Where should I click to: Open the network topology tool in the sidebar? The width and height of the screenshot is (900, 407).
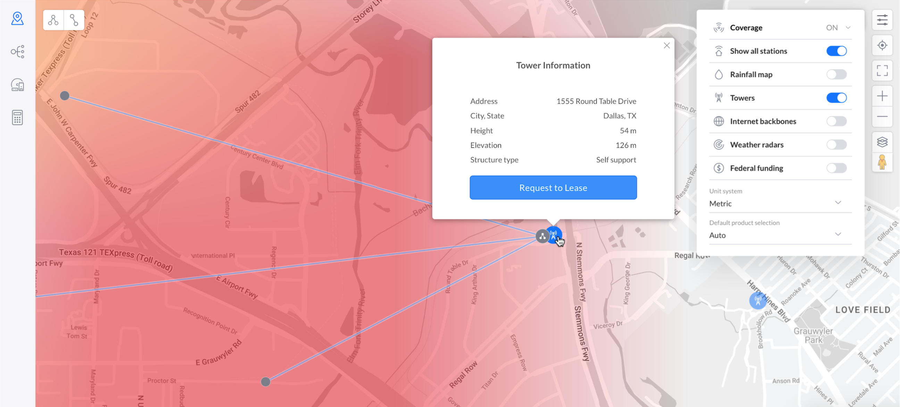point(17,51)
